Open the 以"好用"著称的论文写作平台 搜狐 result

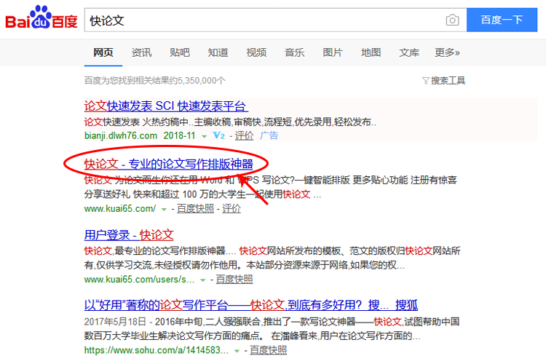[251, 305]
